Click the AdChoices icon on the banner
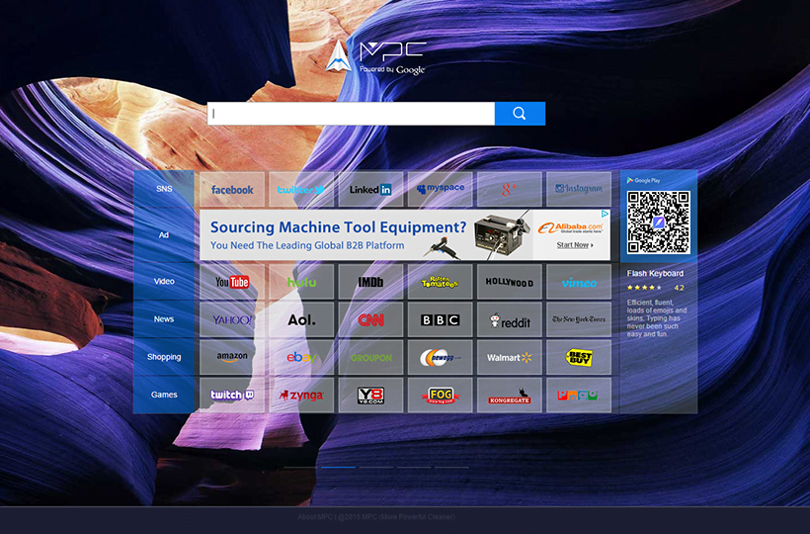The height and width of the screenshot is (534, 810). pyautogui.click(x=605, y=214)
